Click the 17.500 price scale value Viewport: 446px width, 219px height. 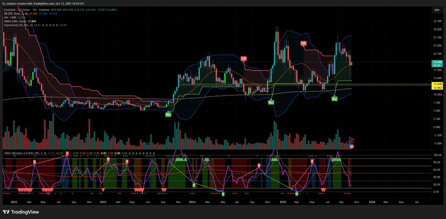[x=437, y=70]
